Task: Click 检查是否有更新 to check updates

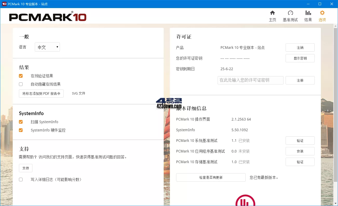Action: [x=211, y=177]
